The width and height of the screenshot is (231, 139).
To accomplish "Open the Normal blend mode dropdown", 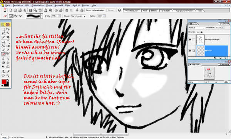I will (x=197, y=28).
